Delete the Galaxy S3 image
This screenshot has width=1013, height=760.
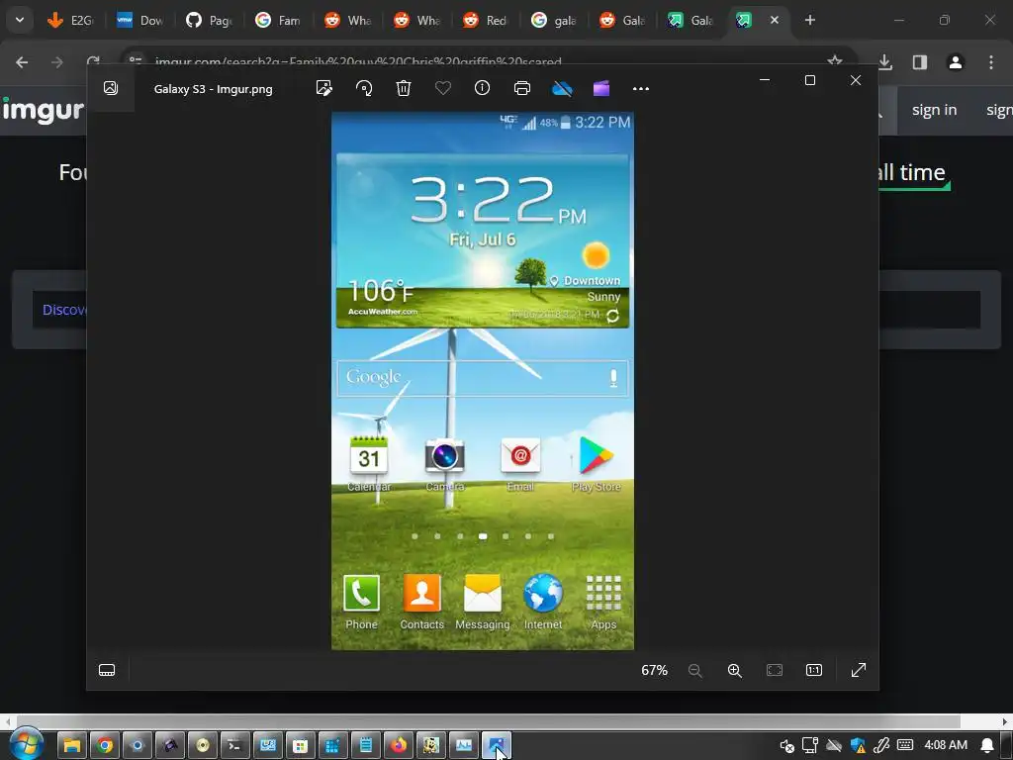coord(404,88)
